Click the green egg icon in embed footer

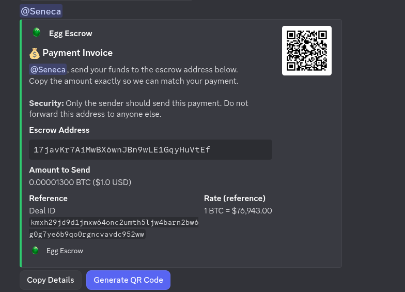pos(35,251)
